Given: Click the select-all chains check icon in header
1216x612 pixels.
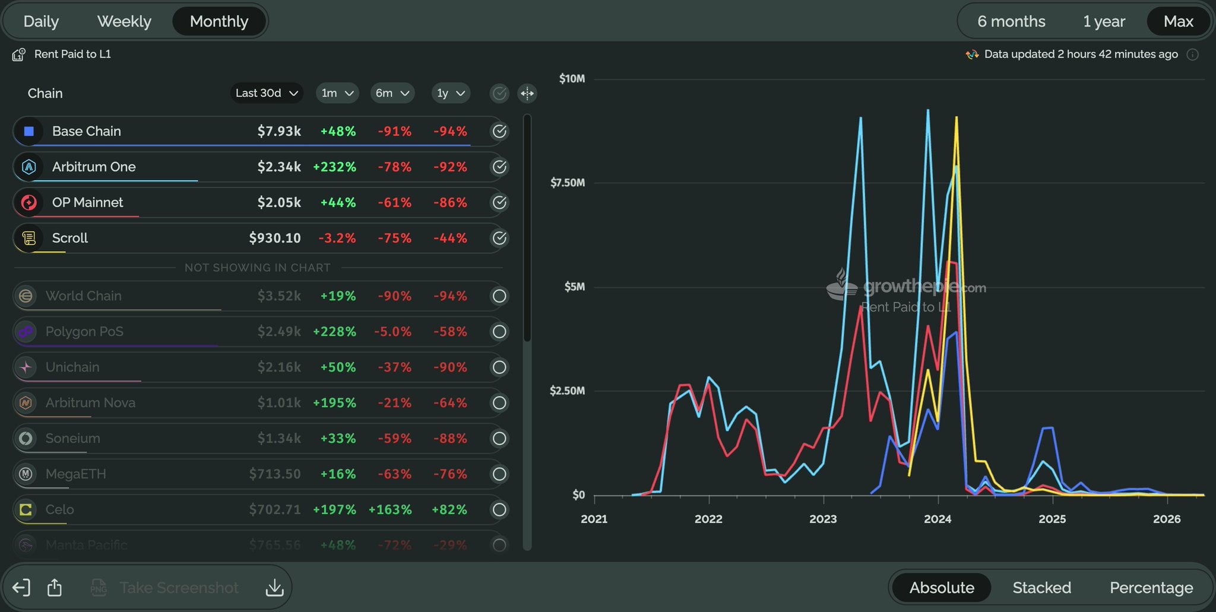Looking at the screenshot, I should pos(500,93).
